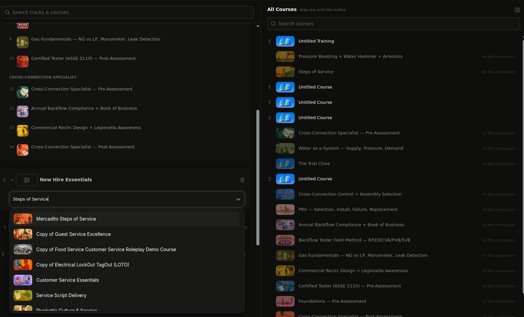The image size is (524, 317).
Task: Select Mercadito Steps of Service option
Action: (126, 219)
